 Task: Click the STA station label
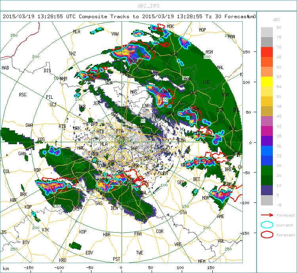coord(183,213)
